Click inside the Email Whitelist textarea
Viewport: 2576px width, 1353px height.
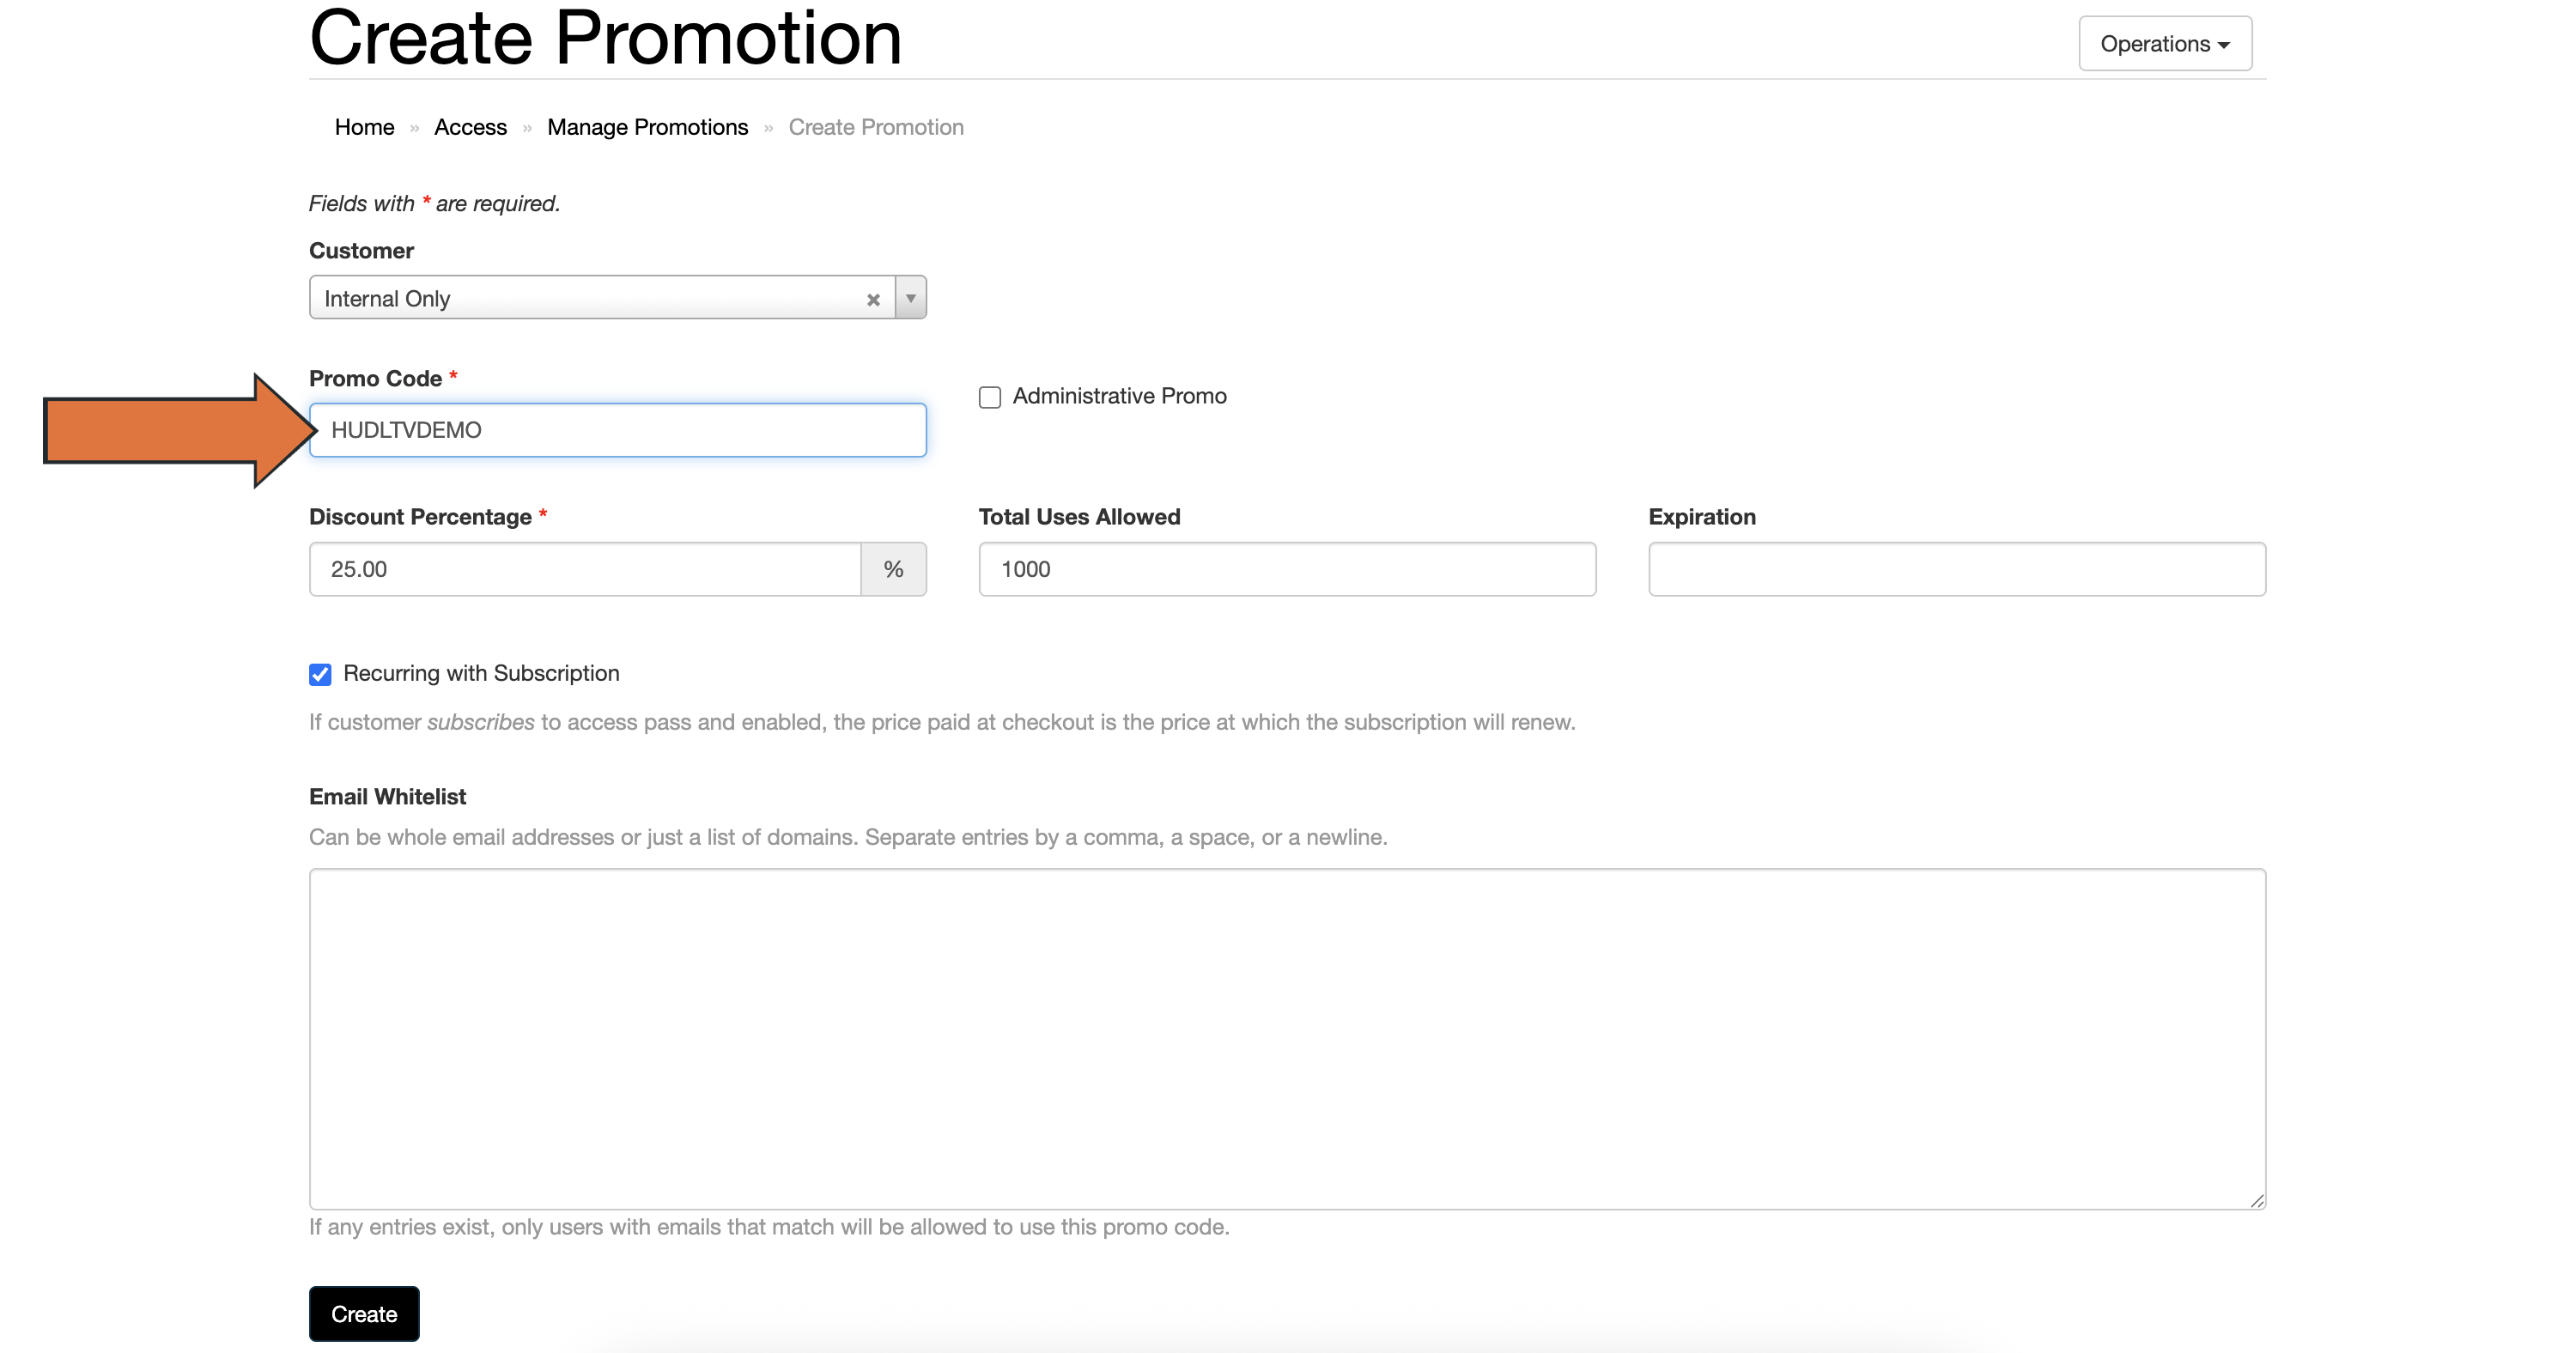coord(1287,1038)
